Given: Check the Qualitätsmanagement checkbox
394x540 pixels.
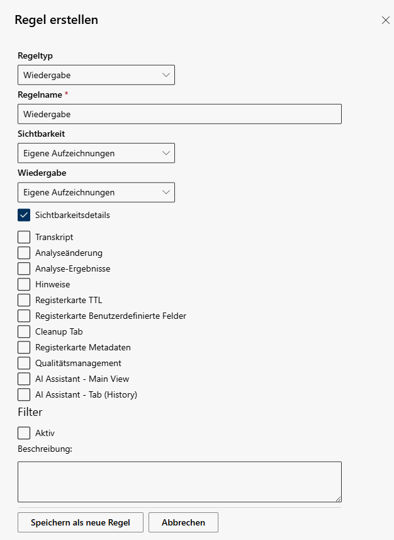Looking at the screenshot, I should coord(24,363).
